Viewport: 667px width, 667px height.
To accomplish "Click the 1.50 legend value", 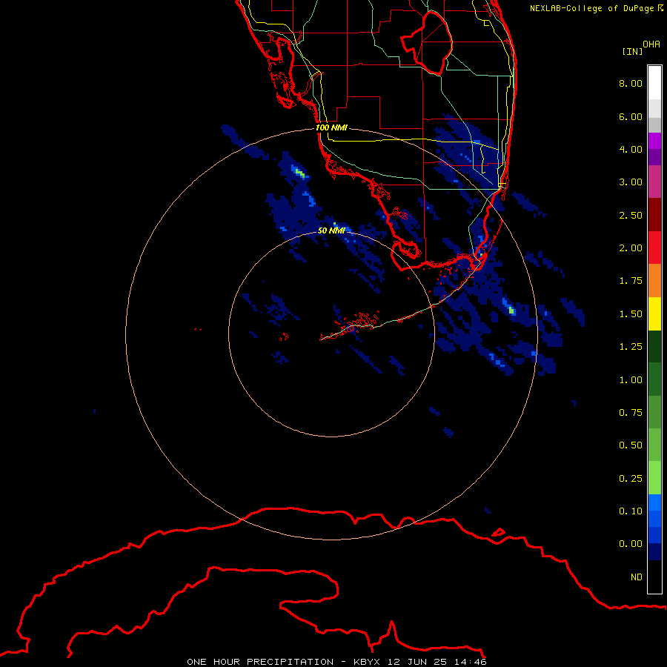I will click(x=631, y=314).
